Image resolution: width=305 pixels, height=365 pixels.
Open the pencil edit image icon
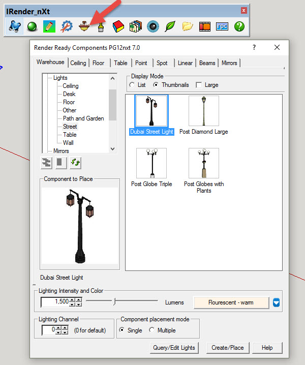coord(49,26)
